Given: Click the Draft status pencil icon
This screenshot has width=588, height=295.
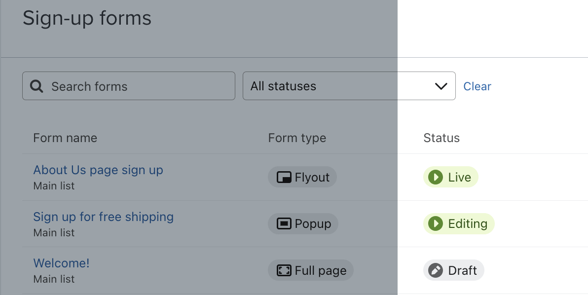Looking at the screenshot, I should coord(435,270).
